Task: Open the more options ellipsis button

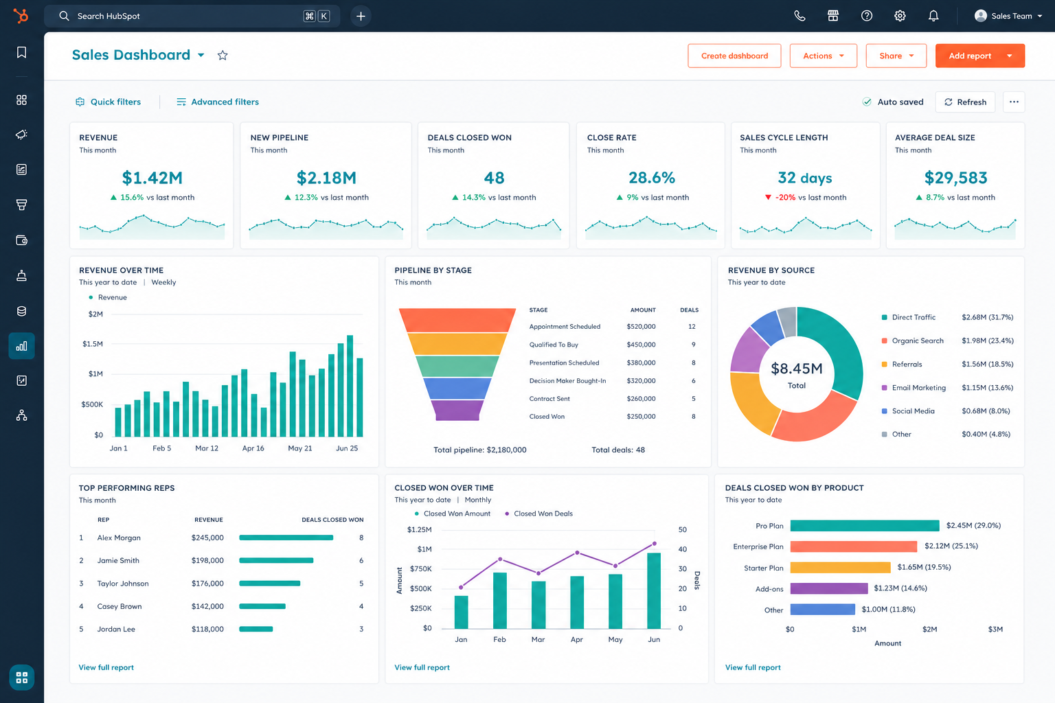Action: (1014, 102)
